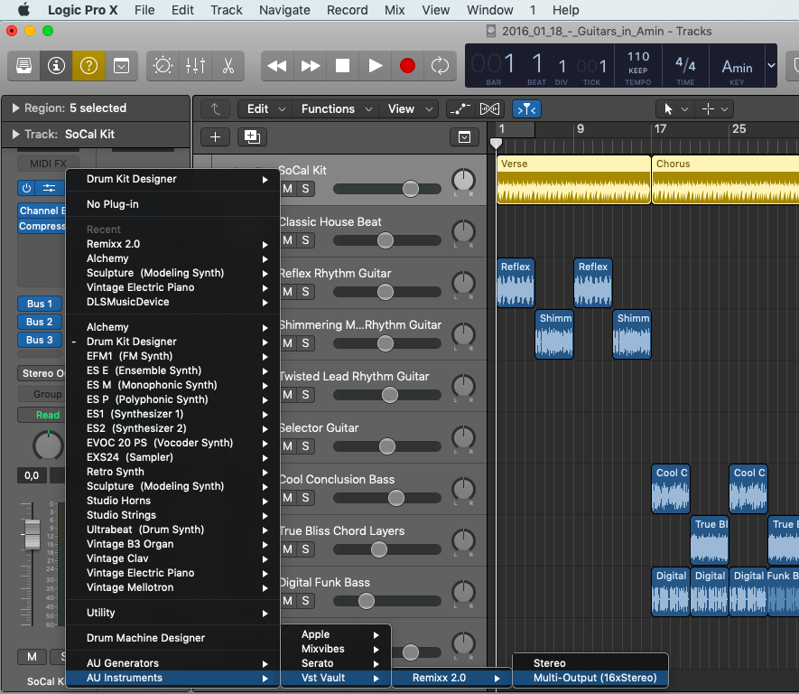799x694 pixels.
Task: Toggle the Inspector info button
Action: [56, 66]
